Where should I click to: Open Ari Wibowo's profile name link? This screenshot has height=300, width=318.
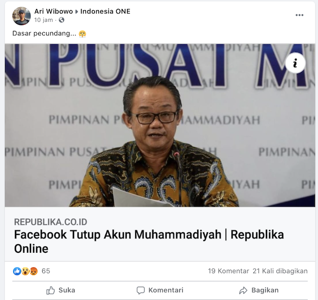[x=54, y=11]
